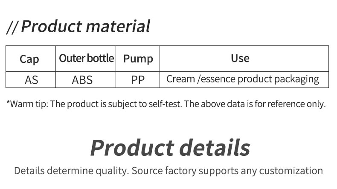Click "Product" in the large Product details heading
Screen dimensions: 337x189
[133, 148]
